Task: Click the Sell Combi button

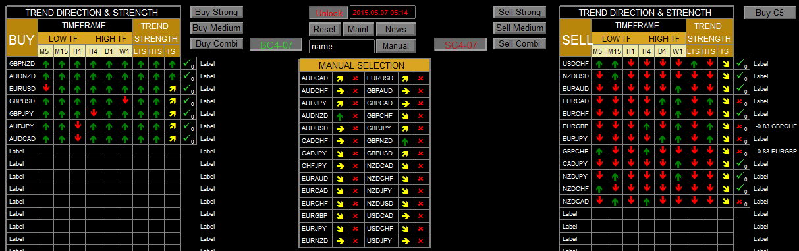Action: [520, 43]
